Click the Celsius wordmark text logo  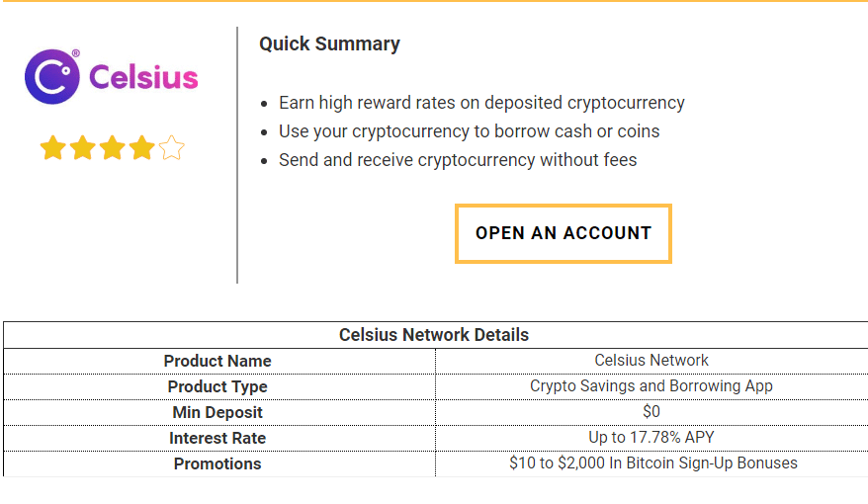[x=143, y=77]
